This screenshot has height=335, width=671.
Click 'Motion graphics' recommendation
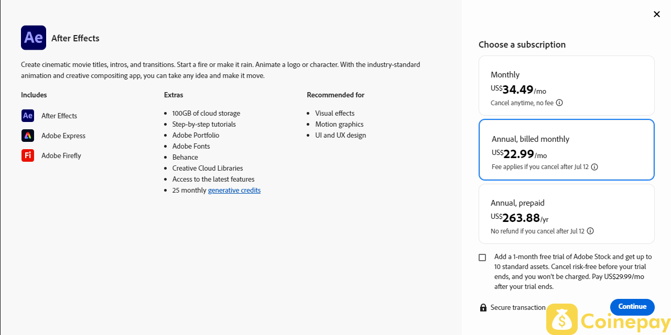click(x=339, y=124)
